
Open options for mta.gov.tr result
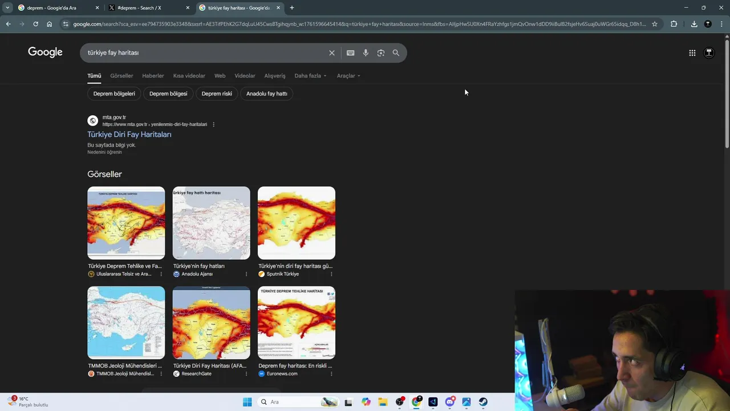coord(214,124)
